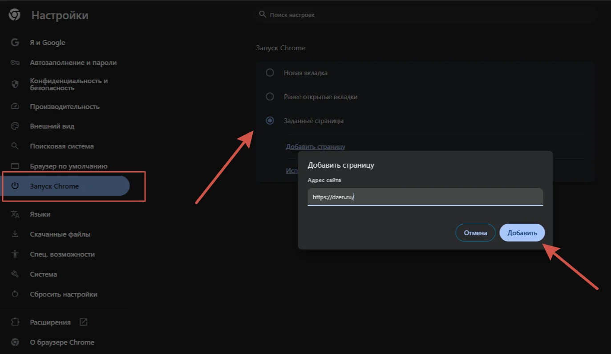This screenshot has width=611, height=354.
Task: Click the Поиск настроек search field
Action: click(x=426, y=15)
